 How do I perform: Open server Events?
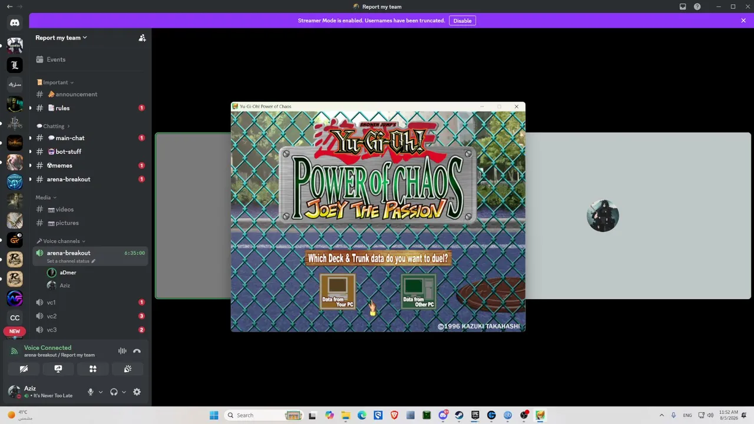[90, 59]
